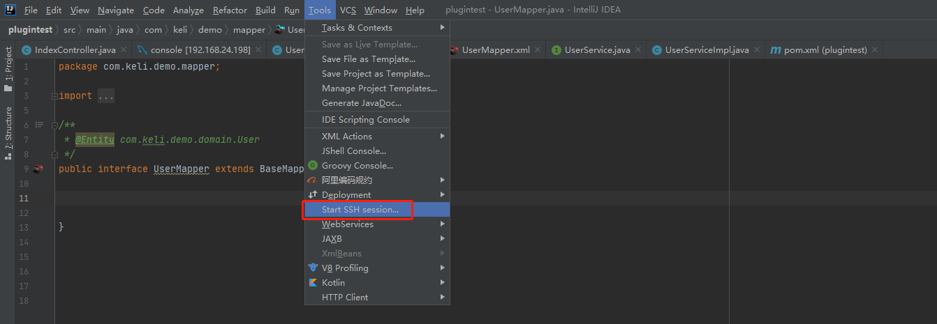Close the UserMapper.xml tab
The width and height of the screenshot is (937, 324).
[537, 50]
